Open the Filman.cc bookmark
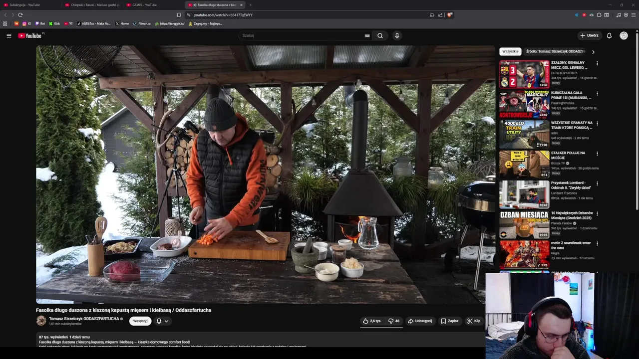The image size is (639, 359). [x=142, y=23]
